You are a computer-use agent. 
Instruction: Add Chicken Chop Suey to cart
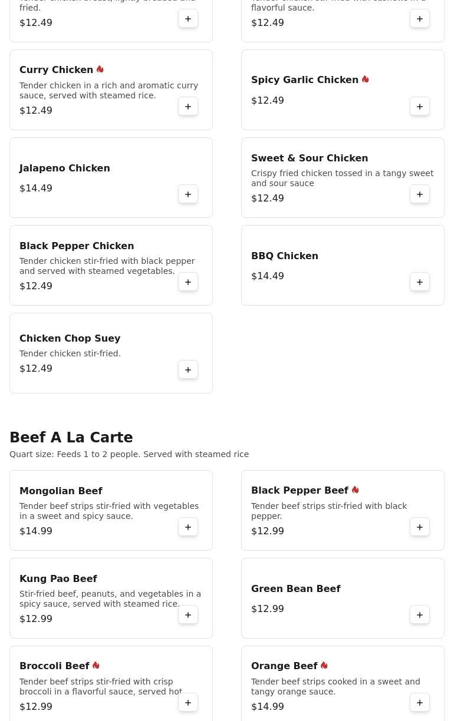coord(188,370)
